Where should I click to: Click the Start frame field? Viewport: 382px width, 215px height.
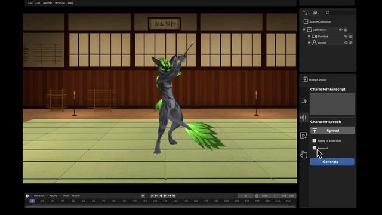point(269,196)
